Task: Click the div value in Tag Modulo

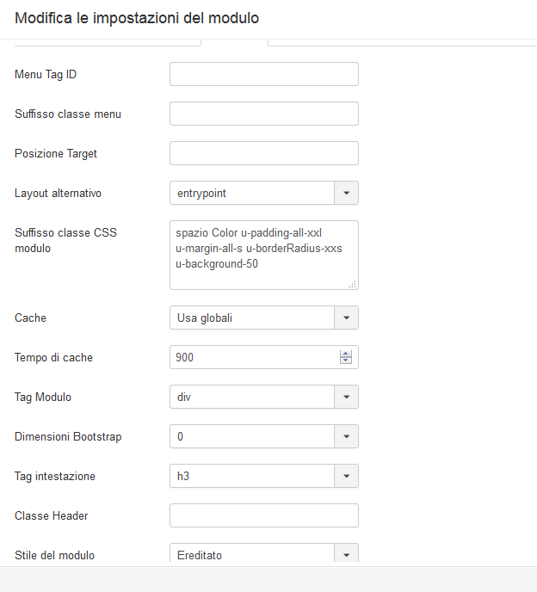Action: coord(252,397)
